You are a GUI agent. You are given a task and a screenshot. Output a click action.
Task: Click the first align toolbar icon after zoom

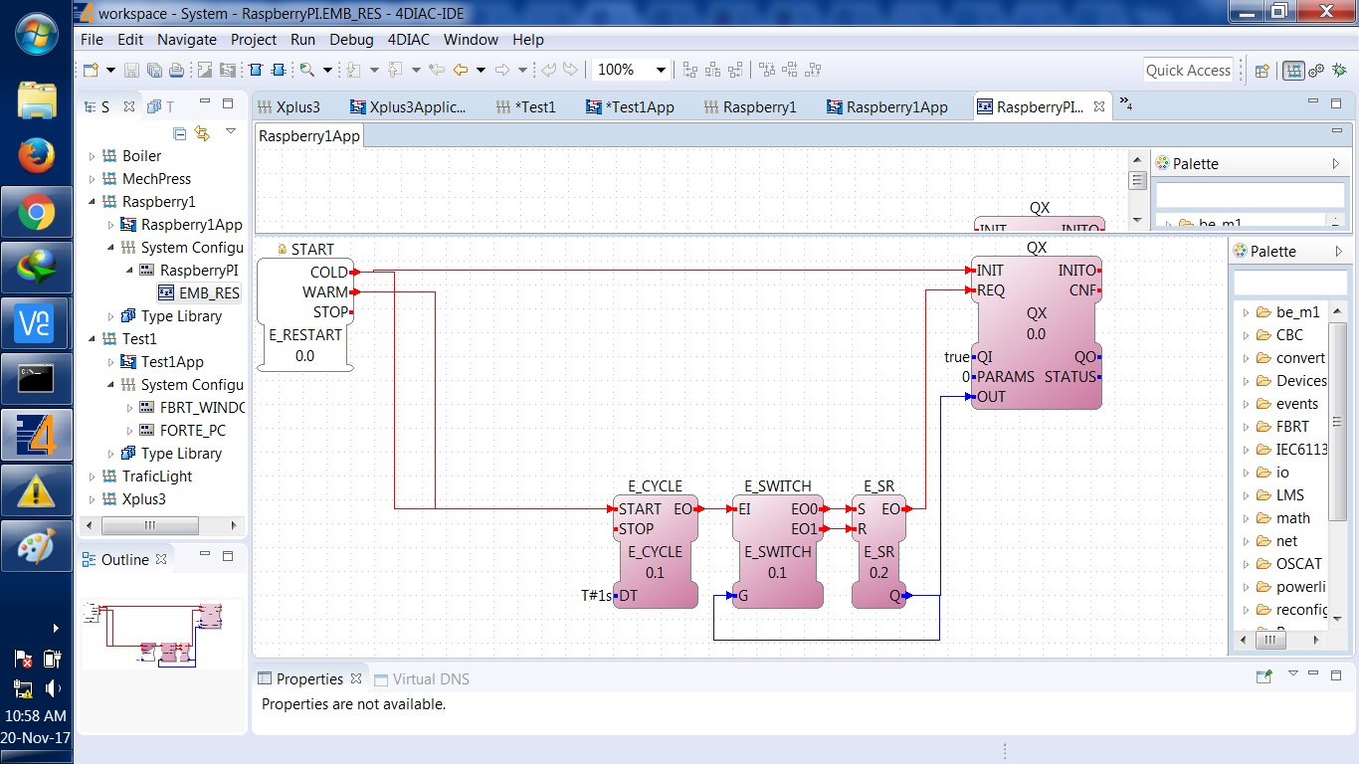(x=690, y=70)
